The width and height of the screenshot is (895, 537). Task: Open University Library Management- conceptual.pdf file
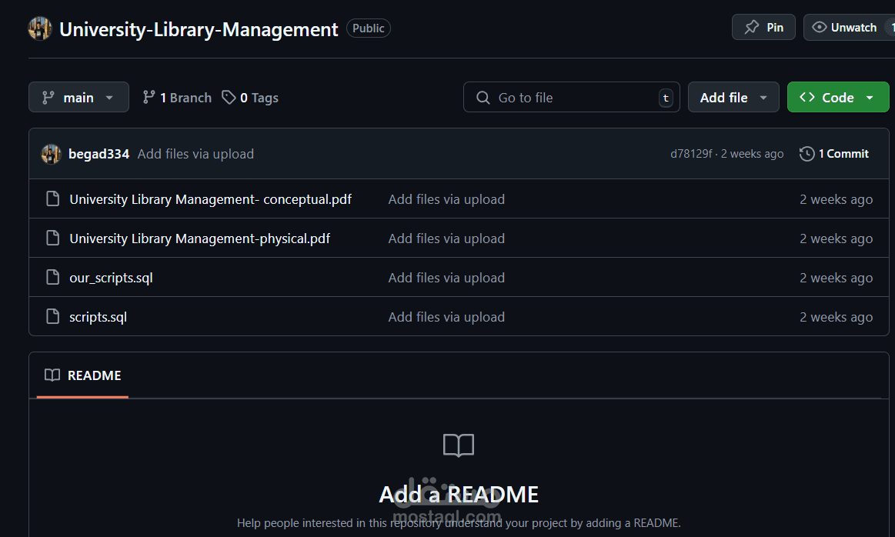click(x=211, y=199)
